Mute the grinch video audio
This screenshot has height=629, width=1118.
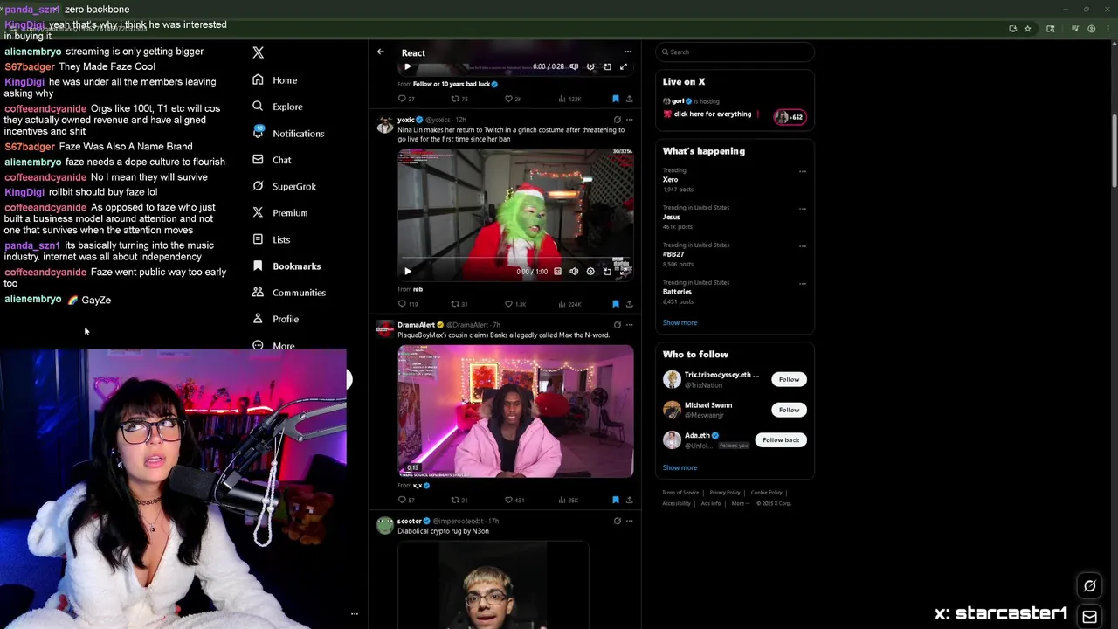(x=574, y=272)
